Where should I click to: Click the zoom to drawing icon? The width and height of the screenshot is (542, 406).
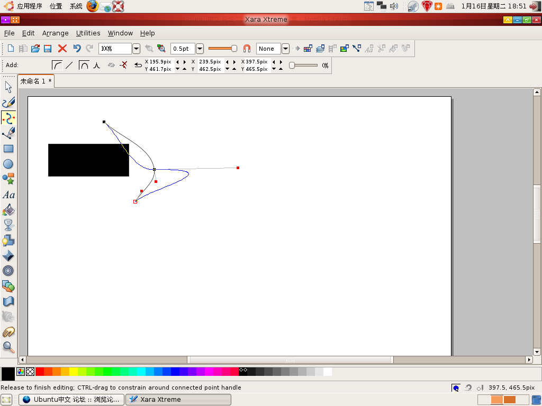(x=161, y=48)
